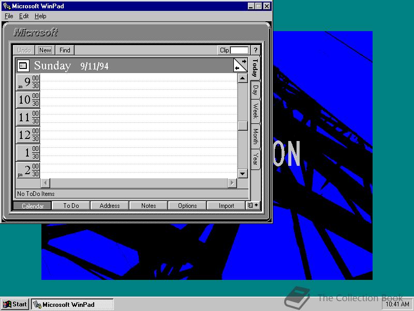Open the Import section

(226, 206)
